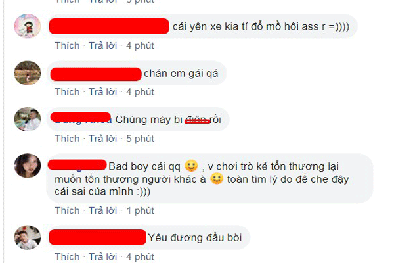Open the cartoon avatar of the first commenter

point(28,26)
